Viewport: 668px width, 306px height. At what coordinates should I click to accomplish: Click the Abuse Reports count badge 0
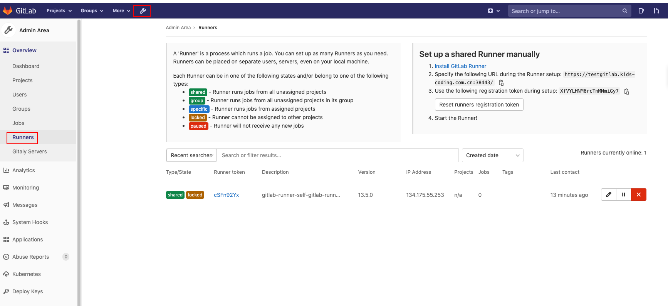pos(66,257)
